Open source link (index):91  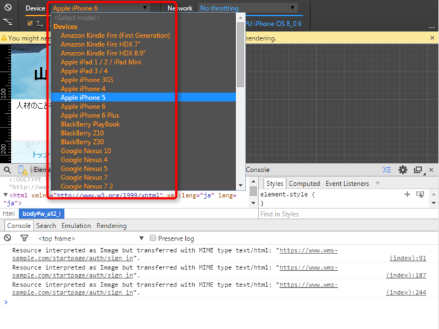408,258
